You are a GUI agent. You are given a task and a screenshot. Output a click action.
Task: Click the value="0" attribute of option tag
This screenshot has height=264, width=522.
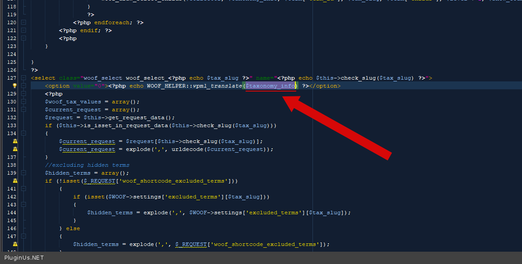tap(89, 86)
